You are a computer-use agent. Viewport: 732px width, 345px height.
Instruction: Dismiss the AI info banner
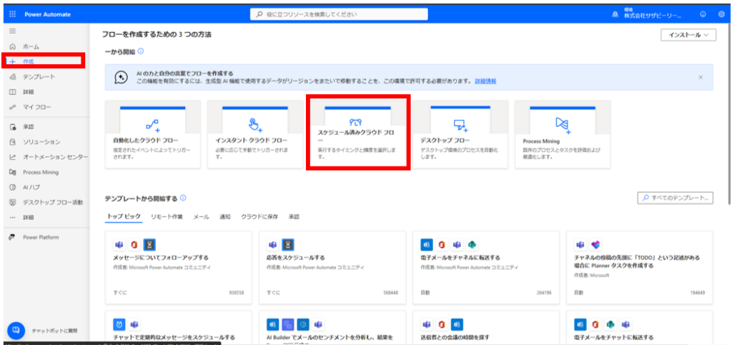click(x=700, y=76)
